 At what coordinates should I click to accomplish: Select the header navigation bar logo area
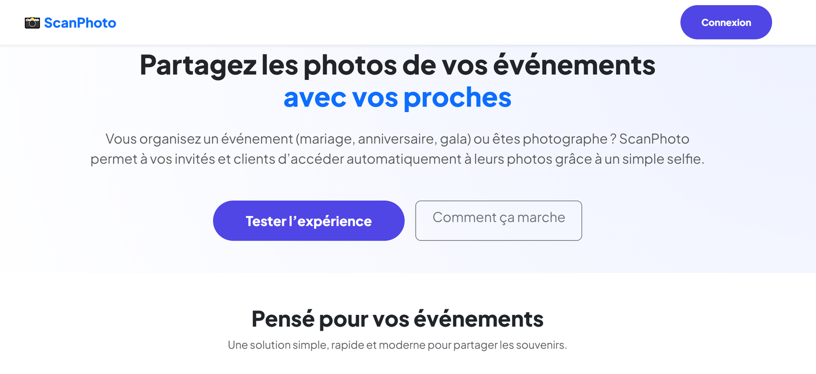71,22
